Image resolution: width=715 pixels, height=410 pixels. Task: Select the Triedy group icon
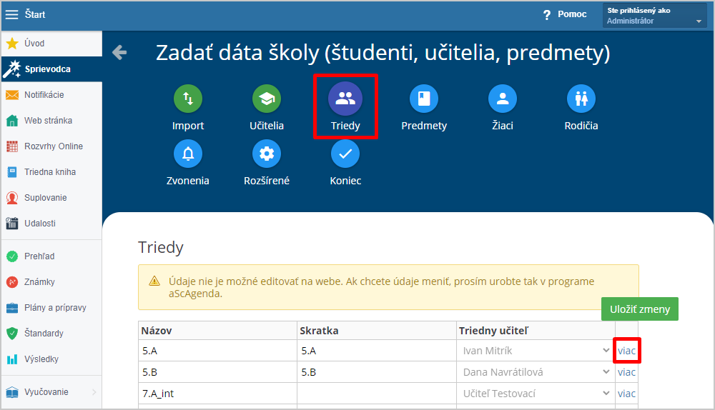[345, 99]
